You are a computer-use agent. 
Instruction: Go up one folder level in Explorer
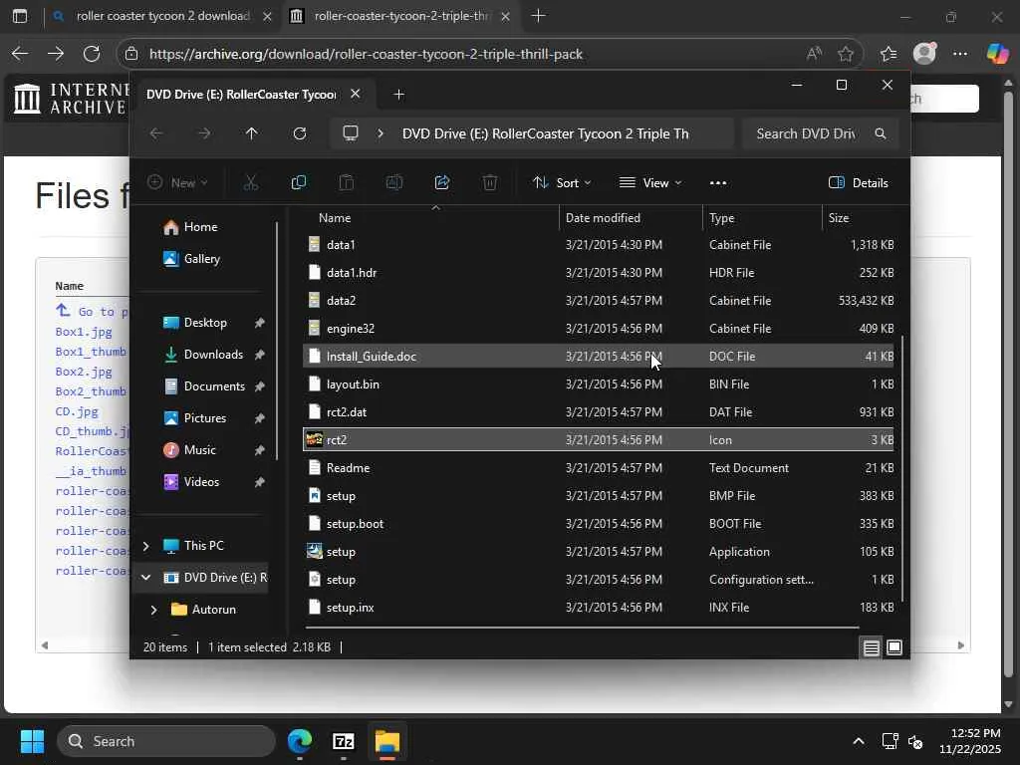click(252, 133)
